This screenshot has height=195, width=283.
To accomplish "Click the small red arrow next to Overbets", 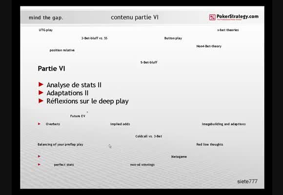I will (39, 124).
